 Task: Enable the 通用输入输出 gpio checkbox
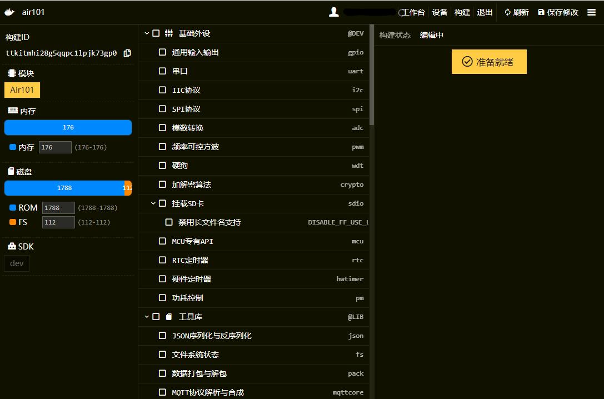pos(162,52)
